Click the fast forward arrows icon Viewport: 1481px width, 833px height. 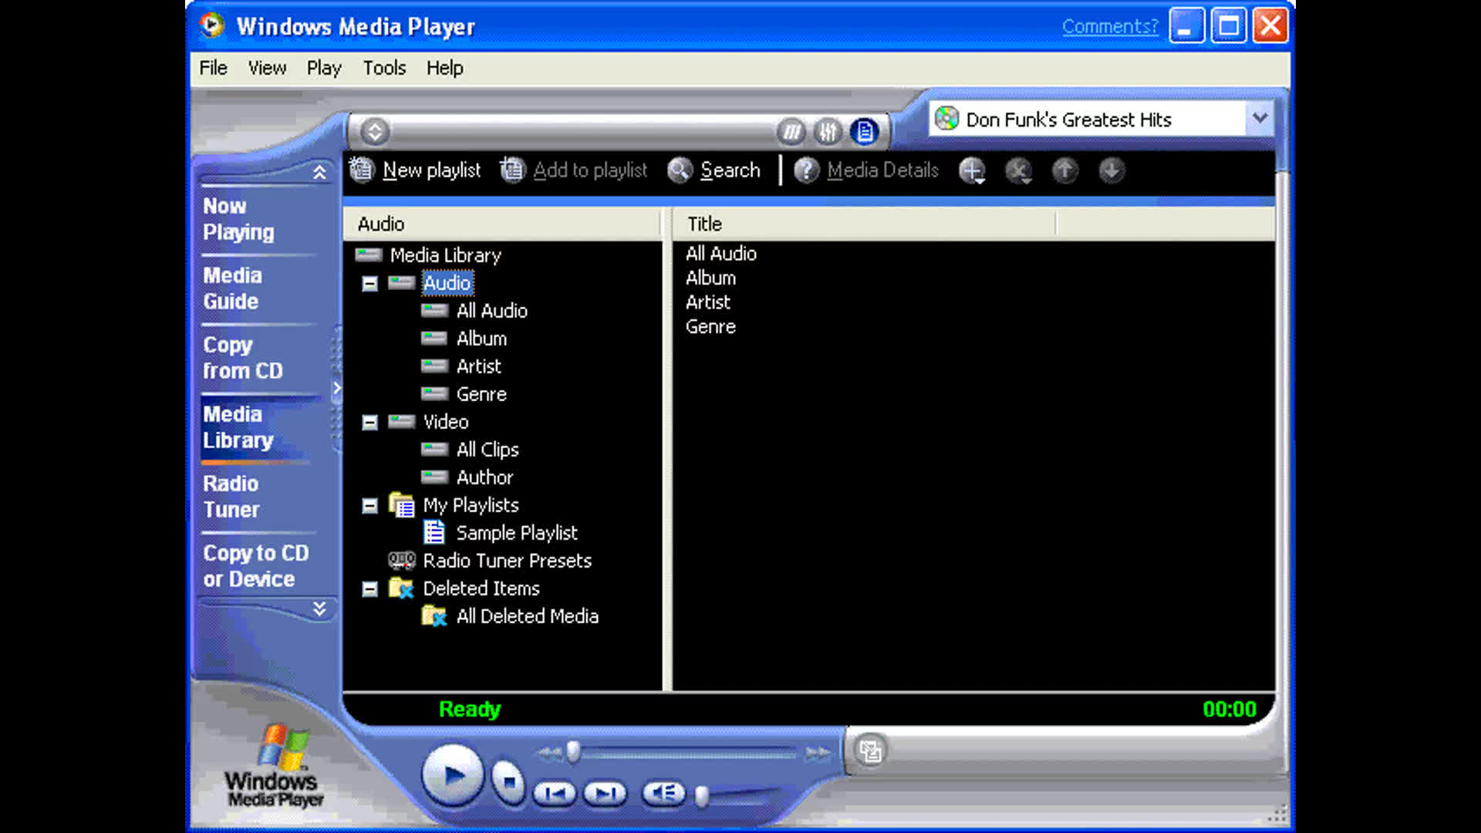tap(818, 753)
